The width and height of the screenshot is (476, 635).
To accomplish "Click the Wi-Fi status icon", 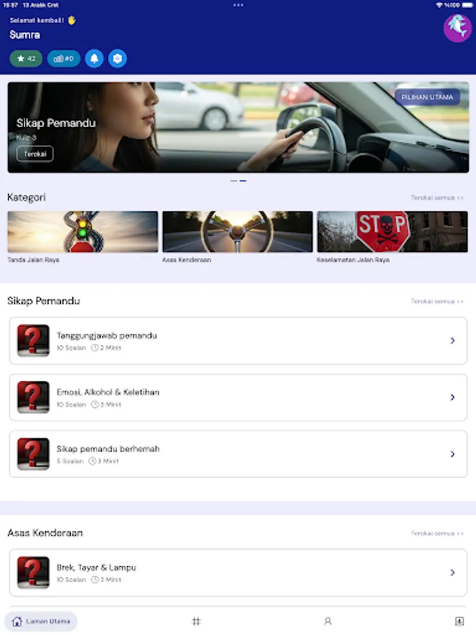I will tap(439, 5).
